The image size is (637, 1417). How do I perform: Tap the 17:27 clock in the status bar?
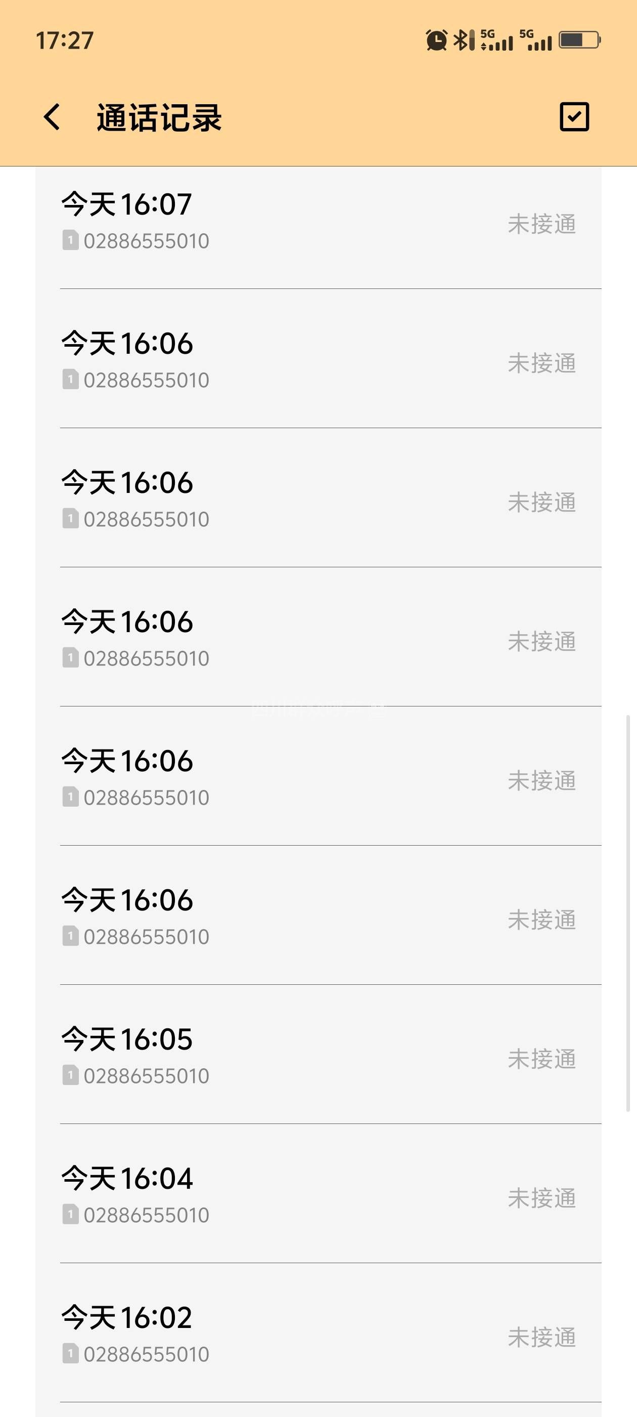click(65, 40)
